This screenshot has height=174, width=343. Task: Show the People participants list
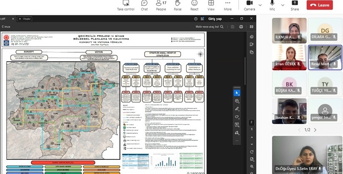click(161, 5)
